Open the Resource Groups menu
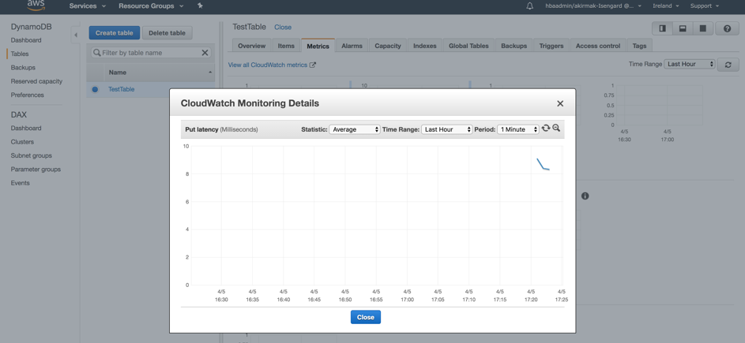 click(152, 6)
